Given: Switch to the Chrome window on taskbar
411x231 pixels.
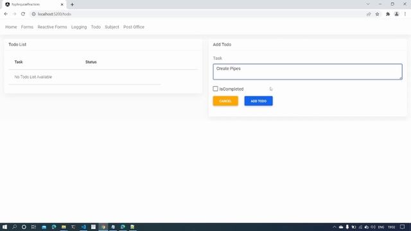Looking at the screenshot, I should point(103,227).
